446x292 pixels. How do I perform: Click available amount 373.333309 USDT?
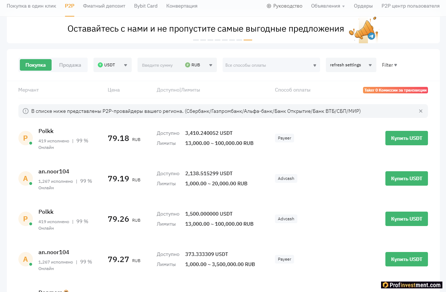coord(207,254)
